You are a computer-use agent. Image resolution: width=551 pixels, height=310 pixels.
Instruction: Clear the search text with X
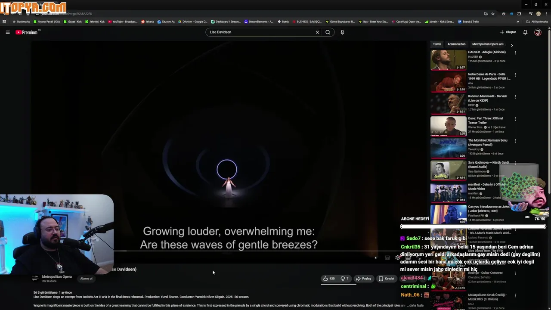(317, 32)
